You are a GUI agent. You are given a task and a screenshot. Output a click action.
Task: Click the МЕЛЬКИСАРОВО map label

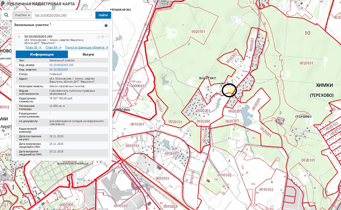click(x=121, y=9)
